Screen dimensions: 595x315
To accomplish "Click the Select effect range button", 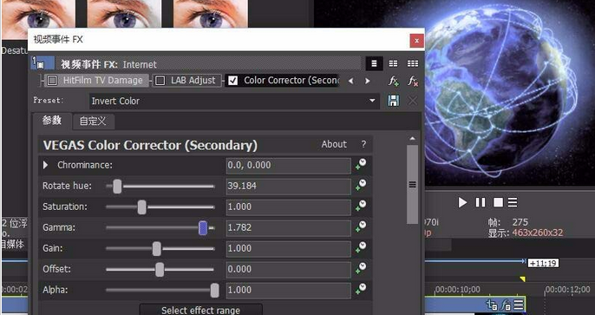I will [200, 310].
